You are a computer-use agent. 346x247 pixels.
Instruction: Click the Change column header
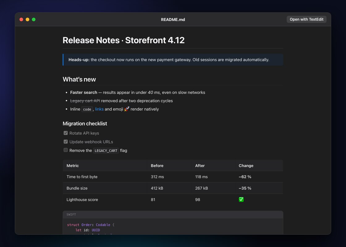point(246,165)
